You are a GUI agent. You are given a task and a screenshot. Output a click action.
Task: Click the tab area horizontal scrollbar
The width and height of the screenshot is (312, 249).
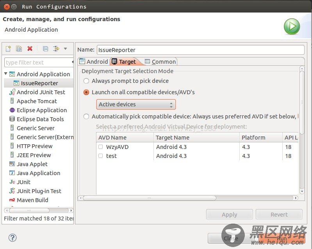tap(150, 198)
